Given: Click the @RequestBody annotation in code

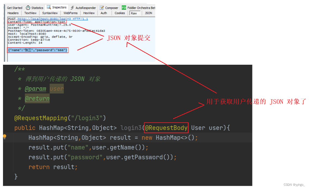Looking at the screenshot, I should tap(166, 128).
